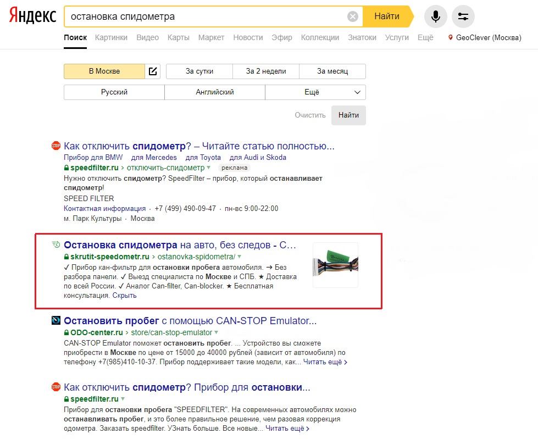Click the реклама ad label
The image size is (538, 439).
[234, 168]
